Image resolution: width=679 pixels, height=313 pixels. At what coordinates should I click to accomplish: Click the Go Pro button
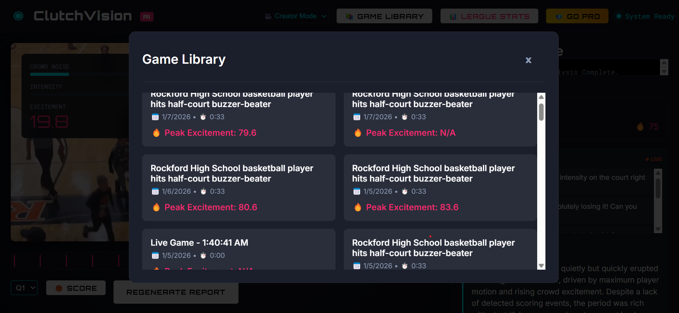(577, 16)
